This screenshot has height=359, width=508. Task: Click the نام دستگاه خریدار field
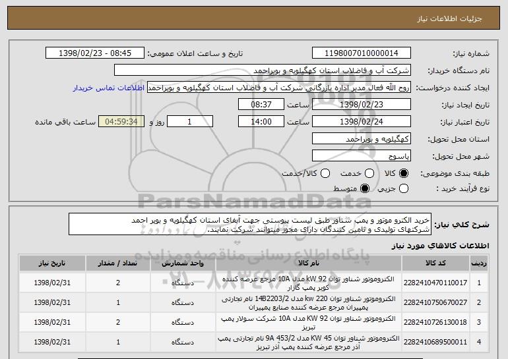point(263,70)
